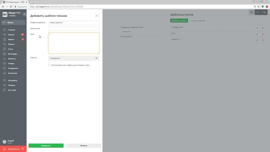
Task: Click Список подписей button in background page
Action: (198, 21)
